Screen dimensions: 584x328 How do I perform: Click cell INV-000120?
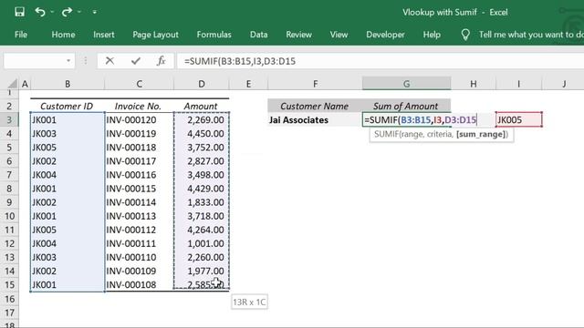point(139,119)
